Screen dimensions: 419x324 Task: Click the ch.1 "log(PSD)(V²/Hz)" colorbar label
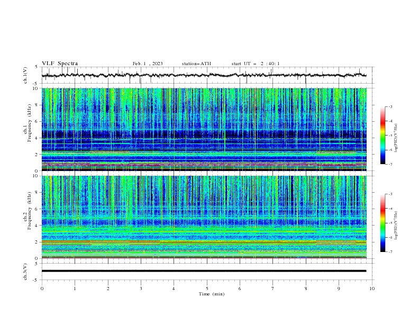click(396, 138)
